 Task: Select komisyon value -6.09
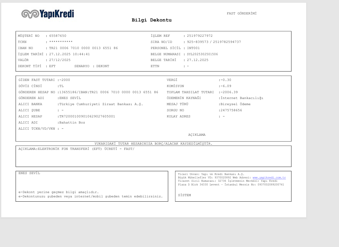tap(226, 86)
